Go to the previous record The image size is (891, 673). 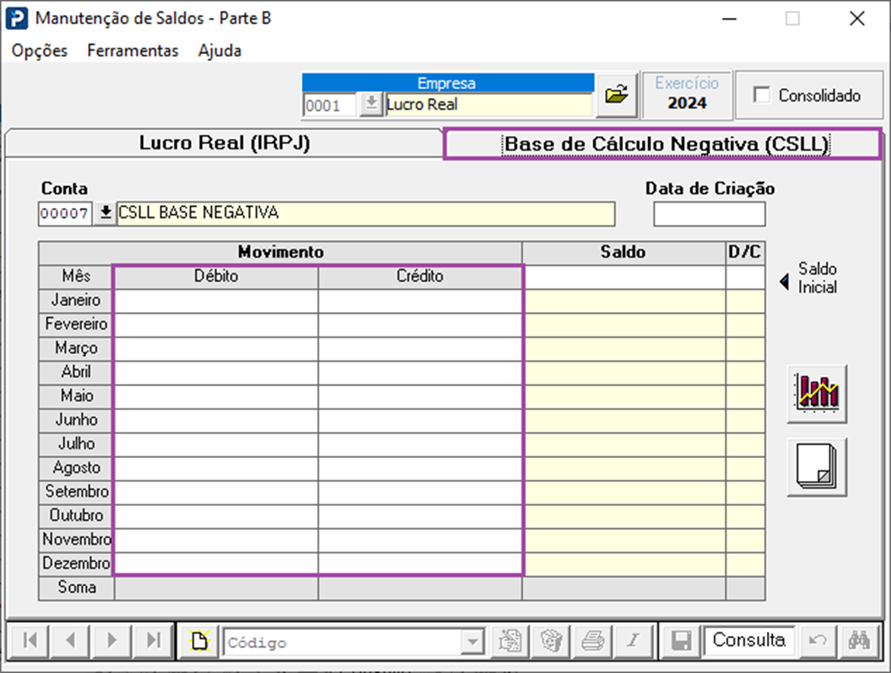pos(70,641)
